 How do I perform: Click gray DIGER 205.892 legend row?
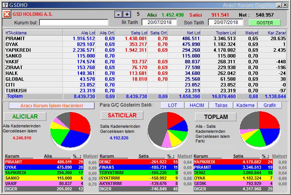point(44,189)
